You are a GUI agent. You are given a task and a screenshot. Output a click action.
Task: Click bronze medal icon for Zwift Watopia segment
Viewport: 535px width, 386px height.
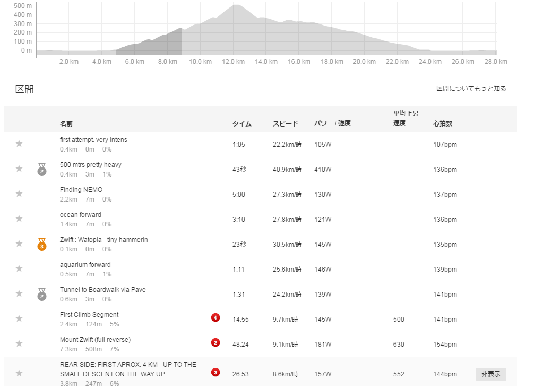pyautogui.click(x=42, y=245)
